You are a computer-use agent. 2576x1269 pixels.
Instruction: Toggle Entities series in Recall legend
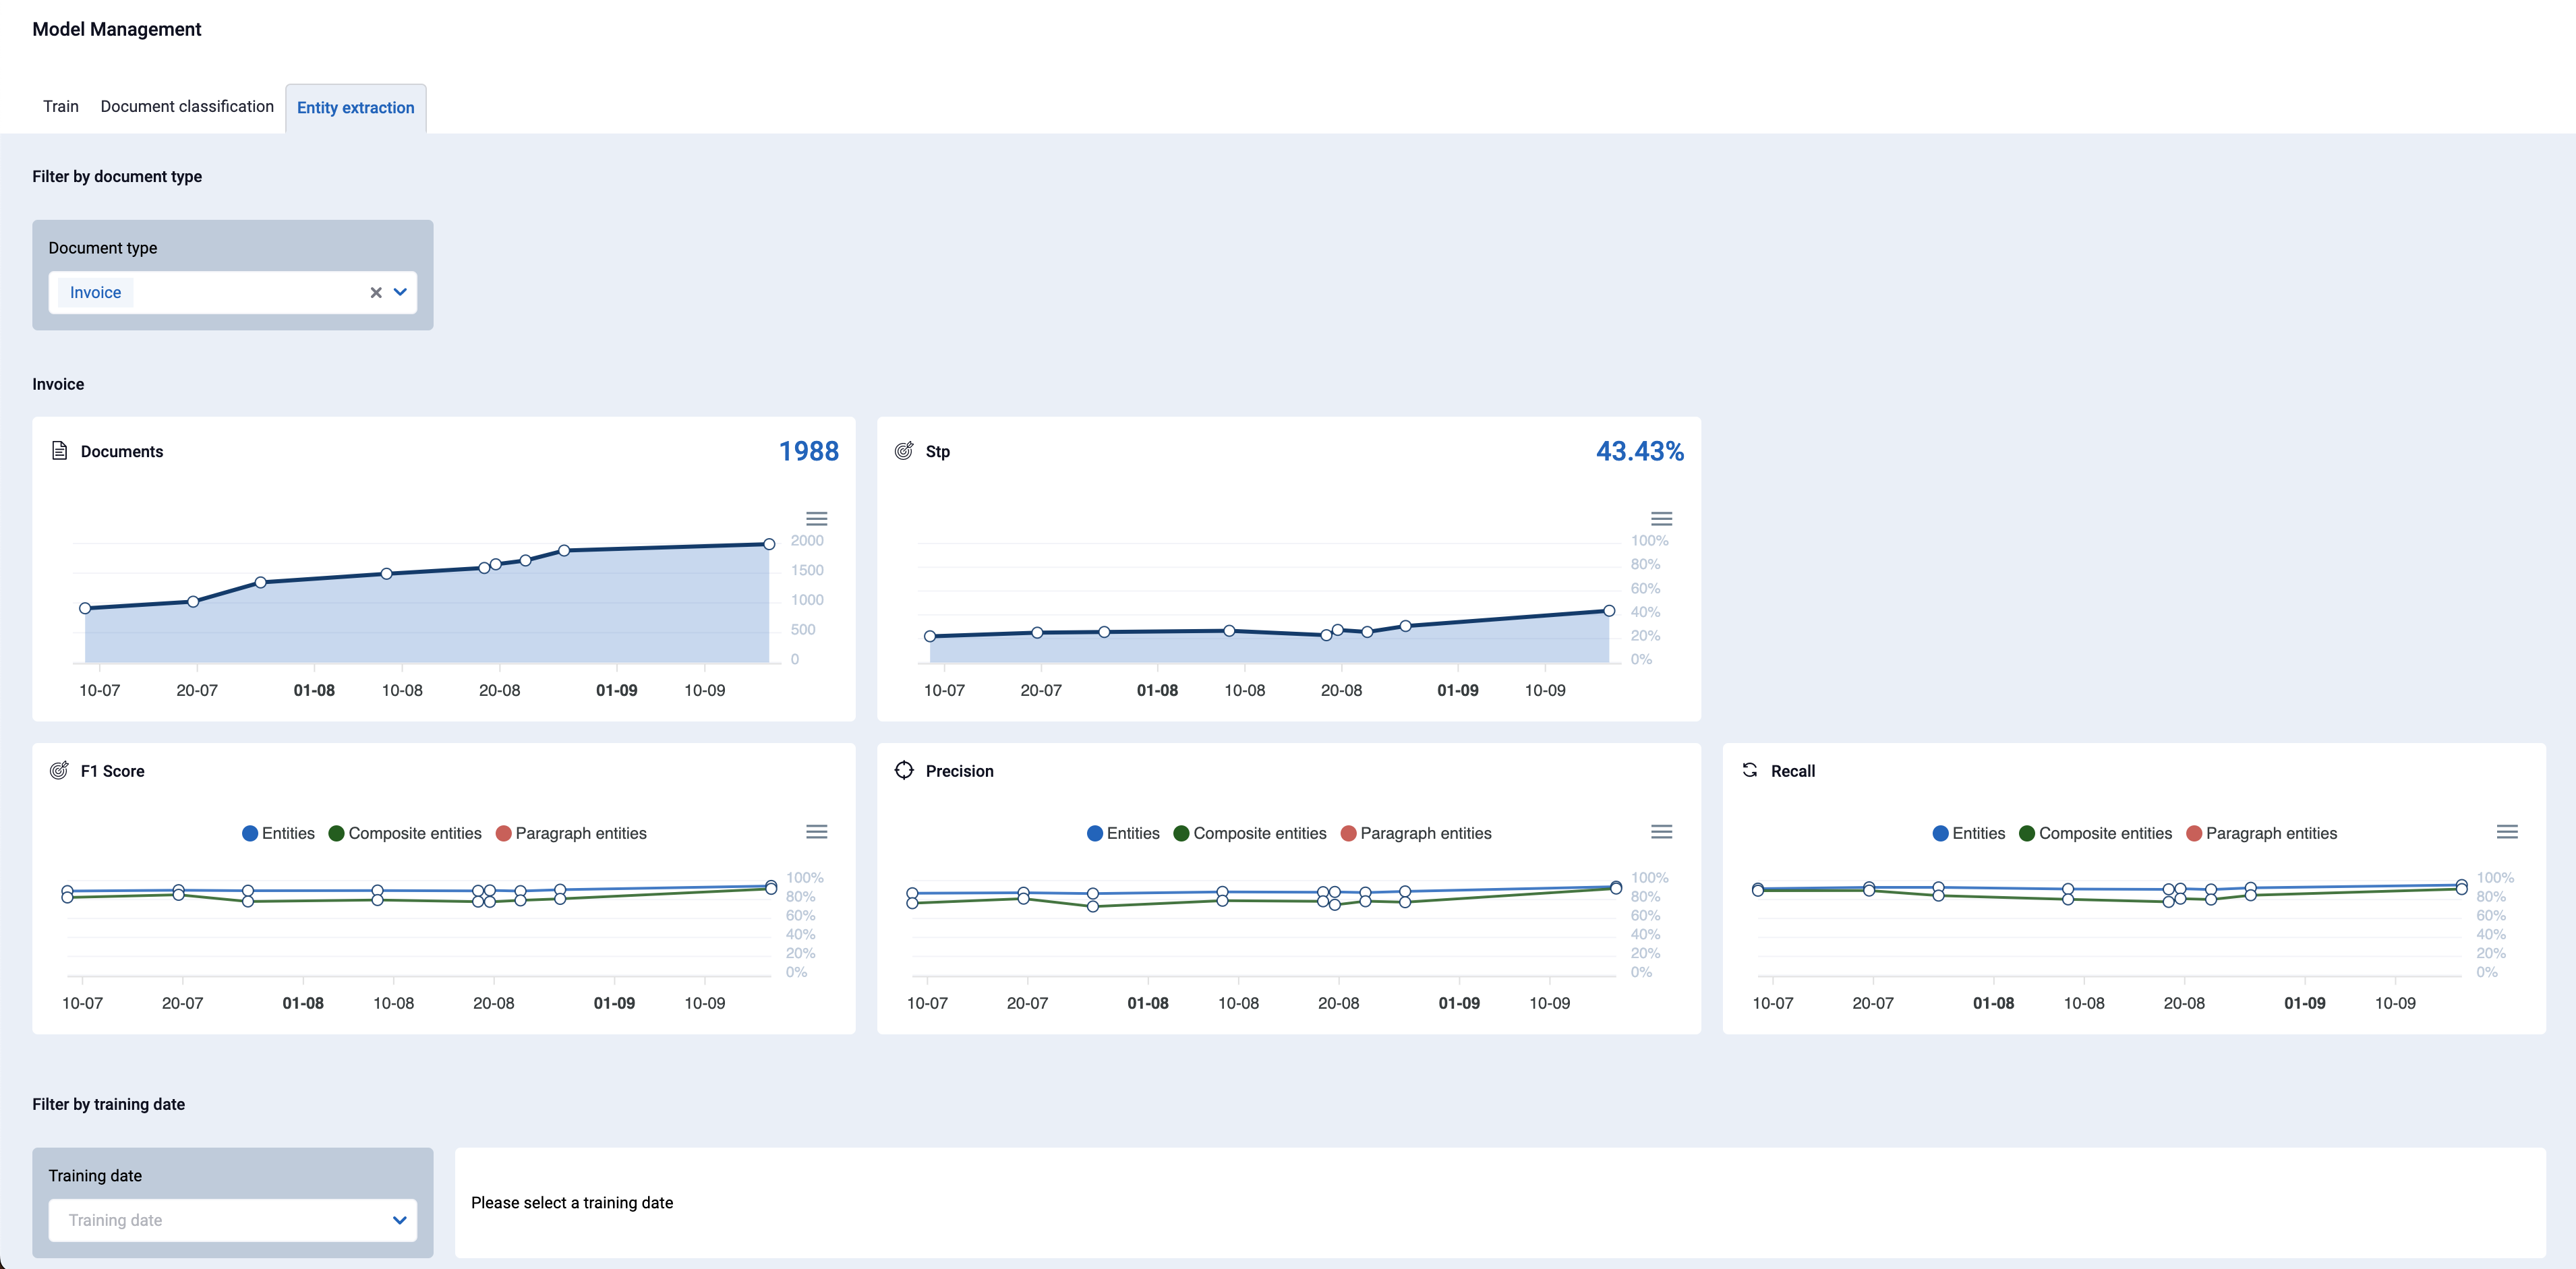[1969, 833]
